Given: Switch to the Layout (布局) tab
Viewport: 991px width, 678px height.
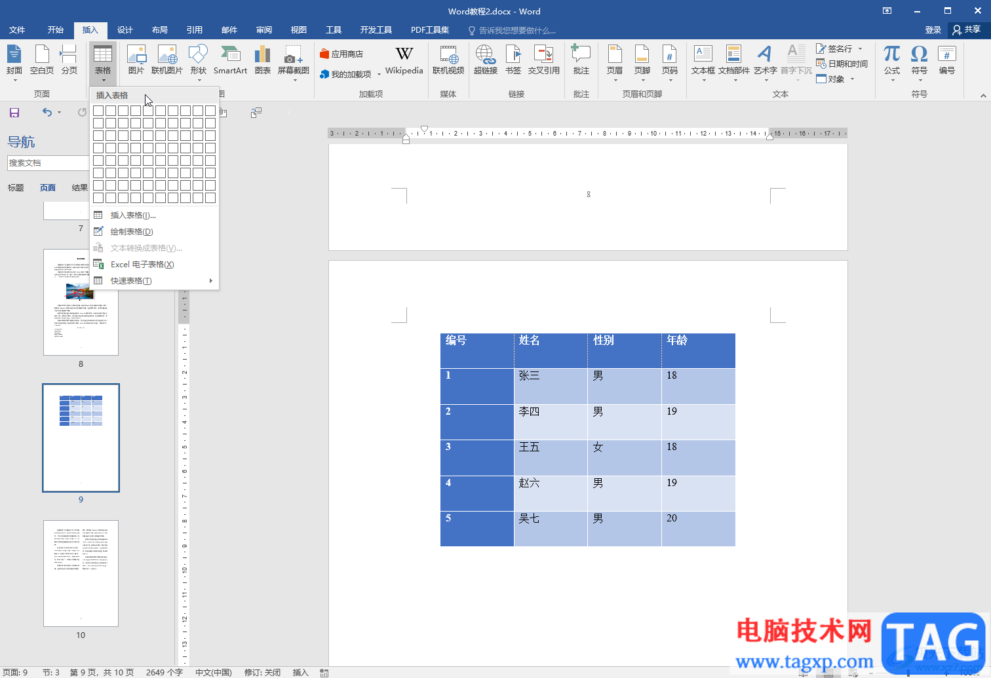Looking at the screenshot, I should (160, 30).
